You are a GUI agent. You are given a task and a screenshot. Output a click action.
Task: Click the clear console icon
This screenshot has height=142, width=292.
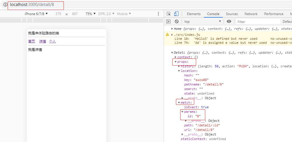[x=177, y=22]
